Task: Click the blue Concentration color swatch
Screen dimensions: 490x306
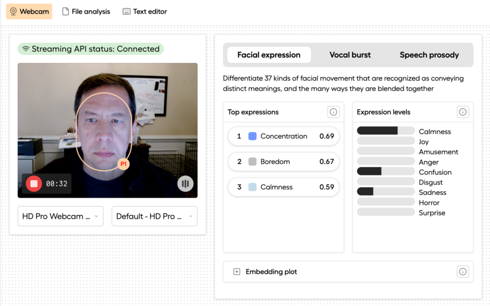Action: (253, 136)
